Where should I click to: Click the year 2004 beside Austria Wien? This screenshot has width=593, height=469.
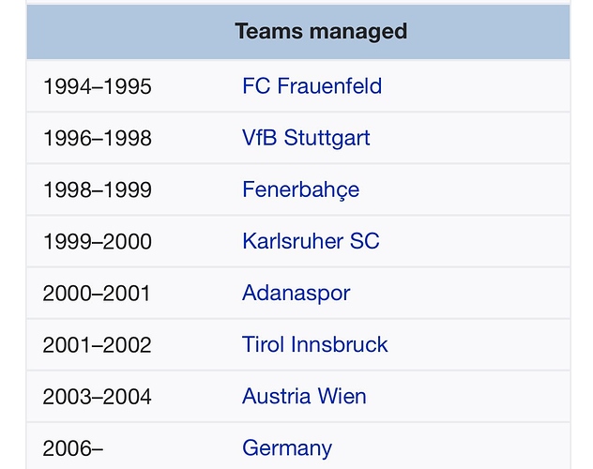(127, 396)
